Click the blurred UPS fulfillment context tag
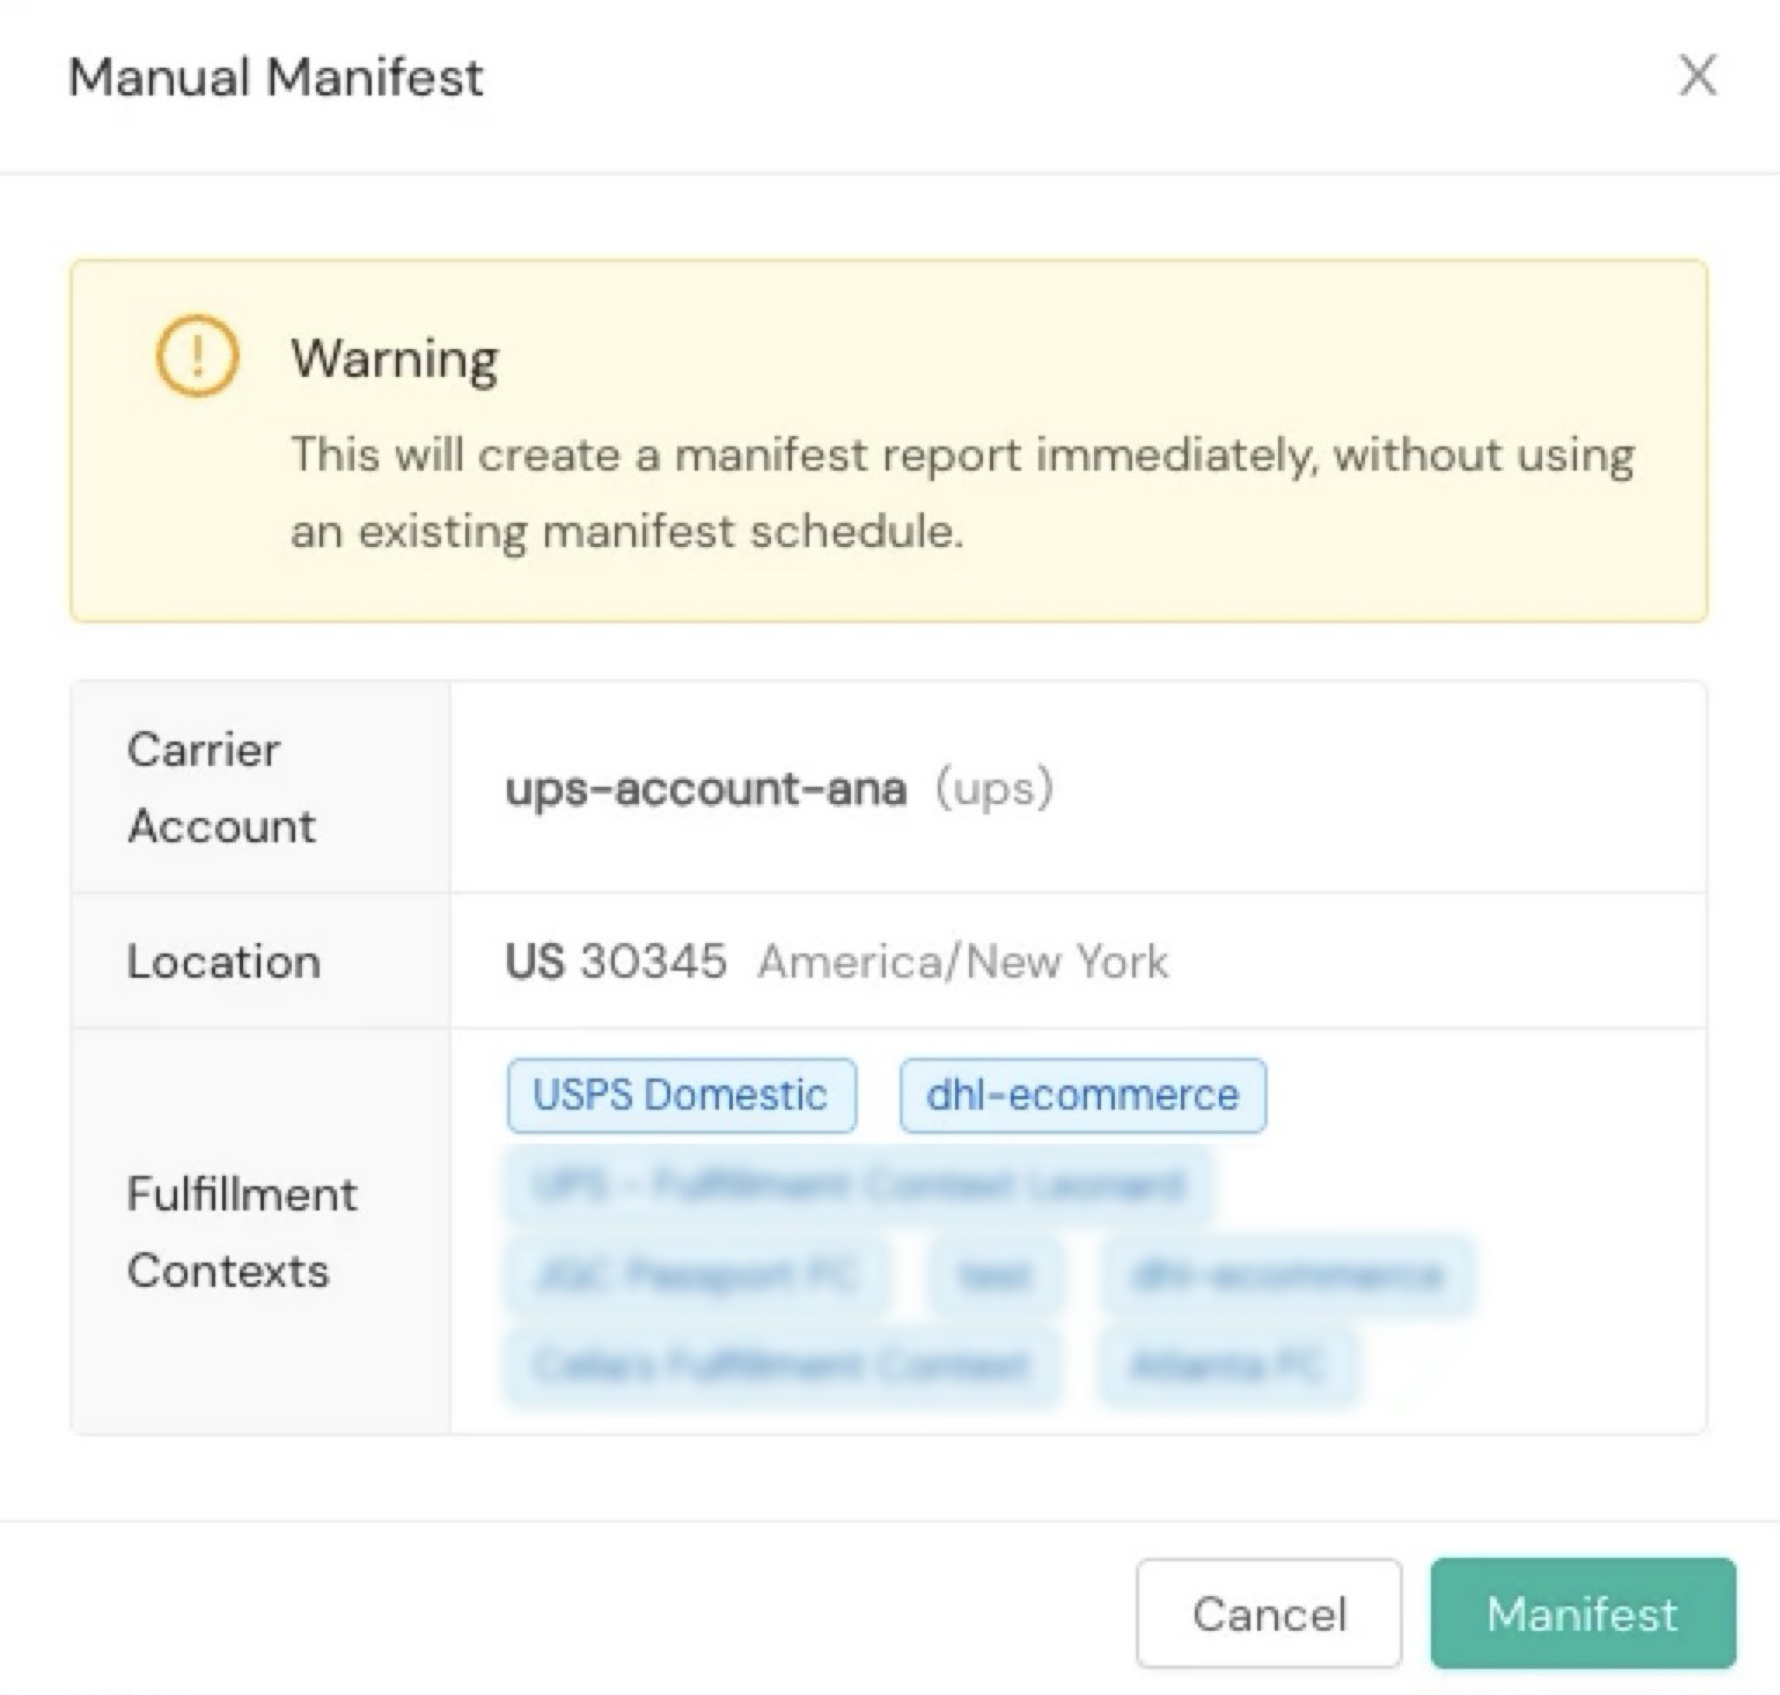Viewport: 1780px width, 1695px height. [859, 1184]
